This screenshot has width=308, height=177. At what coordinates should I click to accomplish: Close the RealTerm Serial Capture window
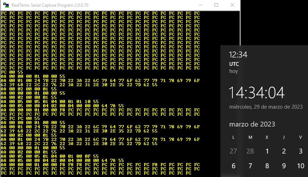pos(232,5)
